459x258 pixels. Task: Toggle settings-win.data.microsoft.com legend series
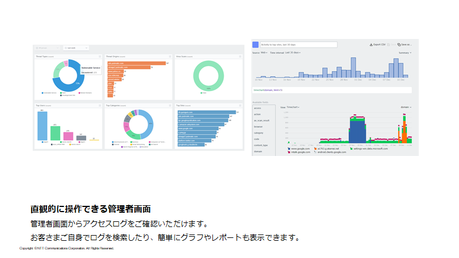[x=369, y=148]
